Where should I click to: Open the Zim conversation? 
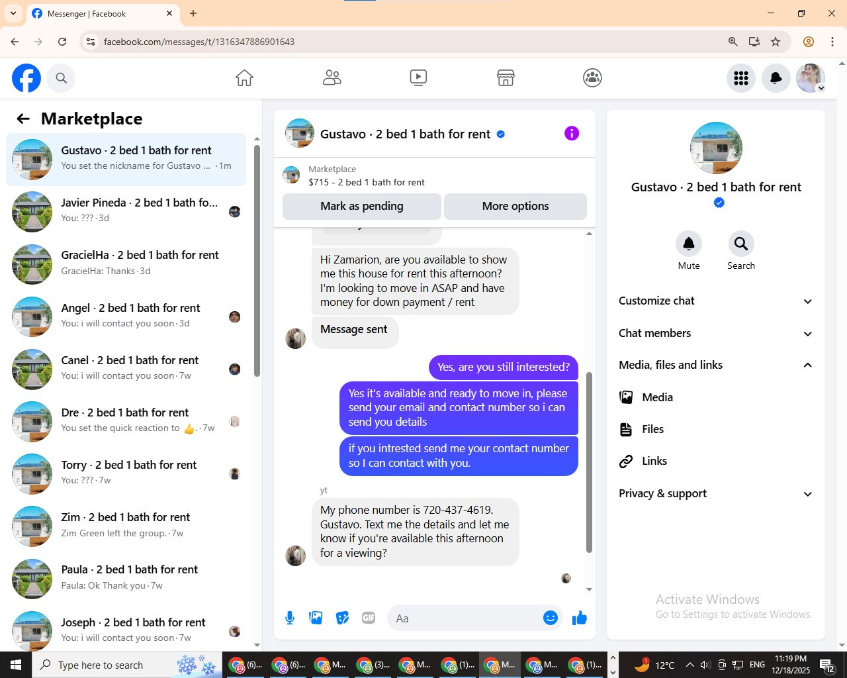pyautogui.click(x=126, y=526)
